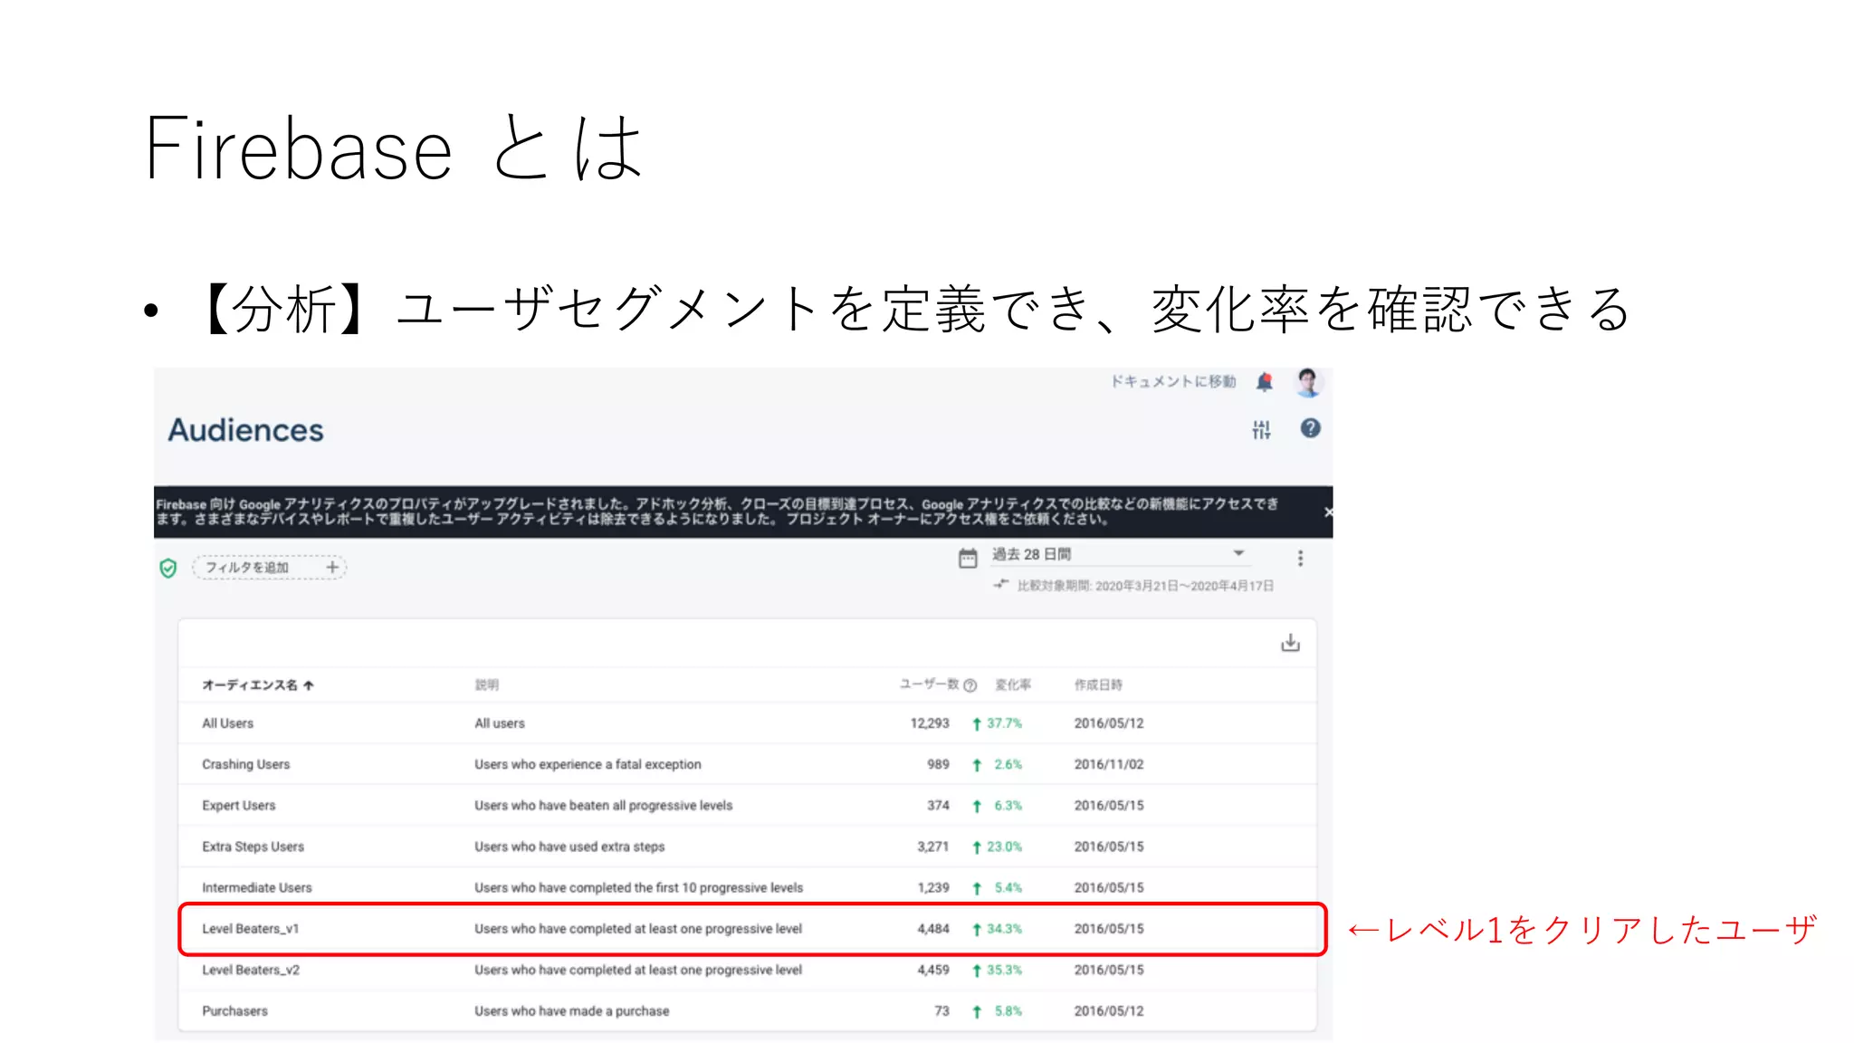
Task: Expand the 過去 28 日間 date dropdown
Action: [1120, 554]
